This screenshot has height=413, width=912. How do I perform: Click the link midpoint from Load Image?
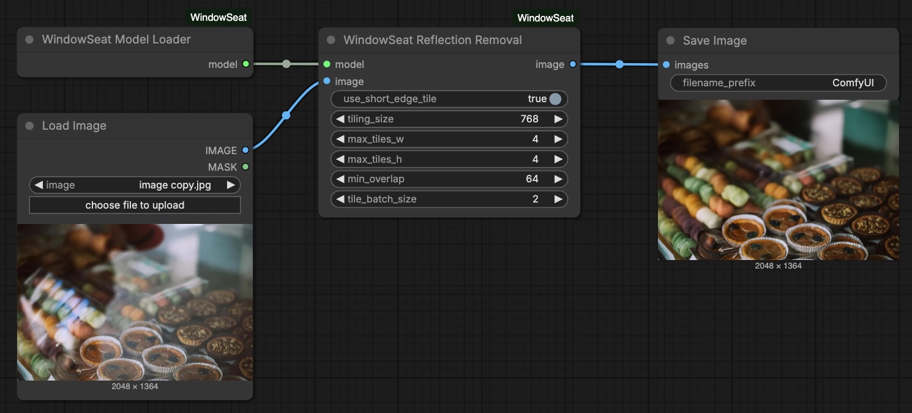[x=286, y=115]
